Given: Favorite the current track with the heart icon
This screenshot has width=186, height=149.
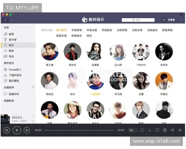Looking at the screenshot, I should [x=33, y=117].
